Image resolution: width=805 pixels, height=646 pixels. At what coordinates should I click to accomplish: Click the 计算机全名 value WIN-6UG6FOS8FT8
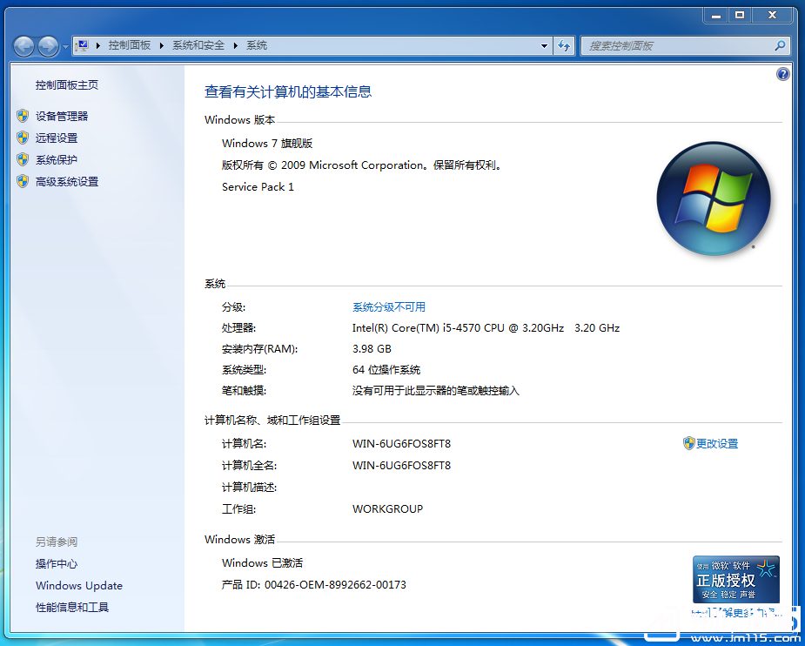[401, 466]
